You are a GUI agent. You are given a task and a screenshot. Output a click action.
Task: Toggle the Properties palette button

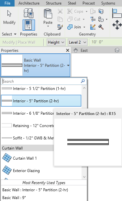(29, 25)
